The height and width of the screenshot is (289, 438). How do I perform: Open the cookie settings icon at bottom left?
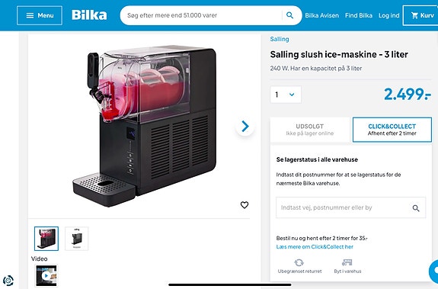(x=8, y=281)
